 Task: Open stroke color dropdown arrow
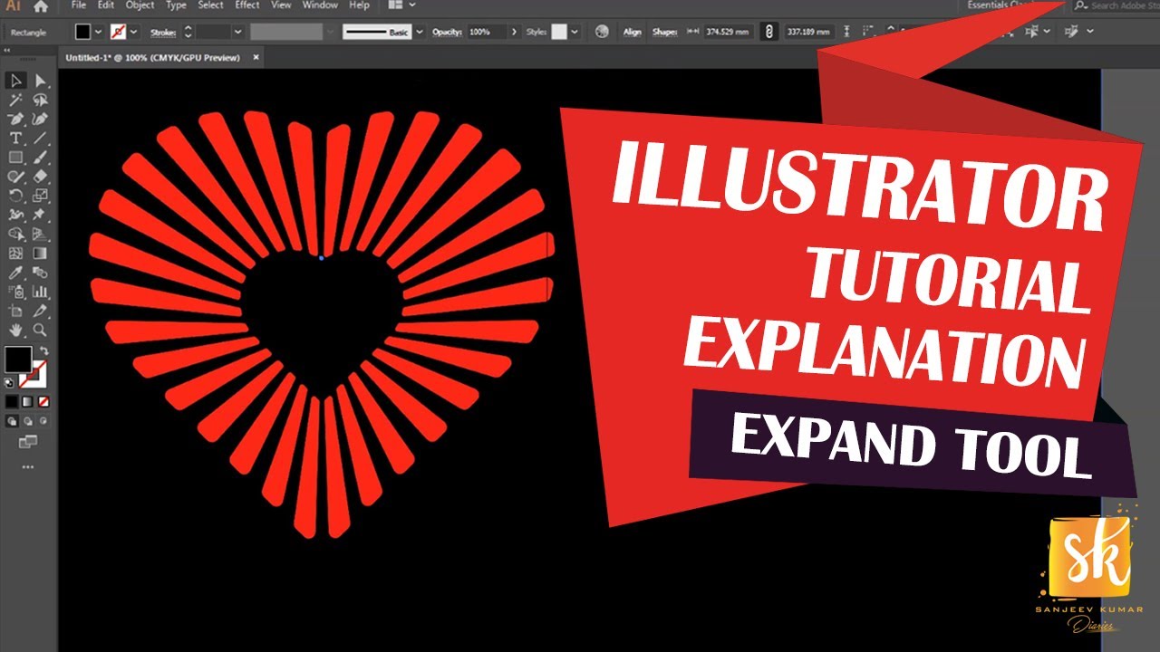click(133, 32)
